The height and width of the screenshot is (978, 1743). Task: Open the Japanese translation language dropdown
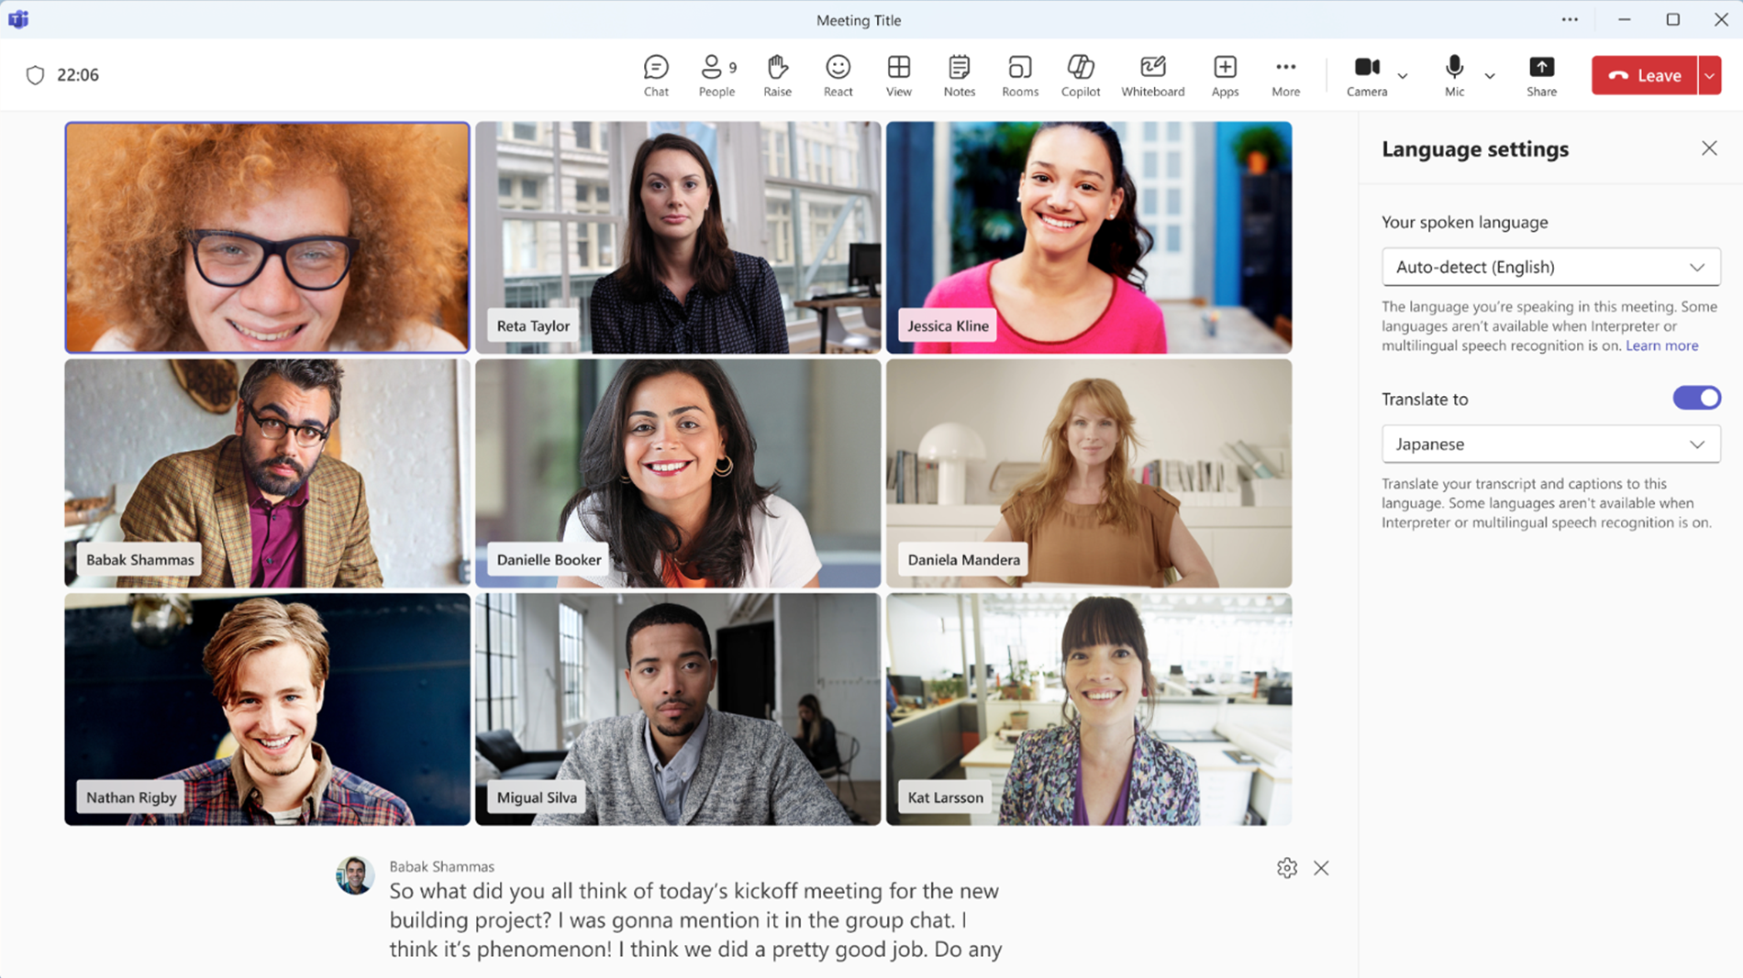(1549, 445)
